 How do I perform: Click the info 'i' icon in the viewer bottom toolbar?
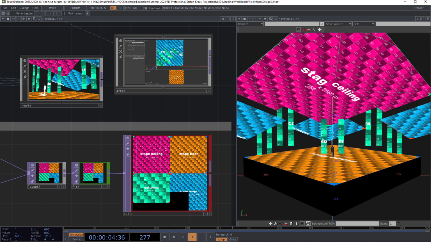coord(296,223)
